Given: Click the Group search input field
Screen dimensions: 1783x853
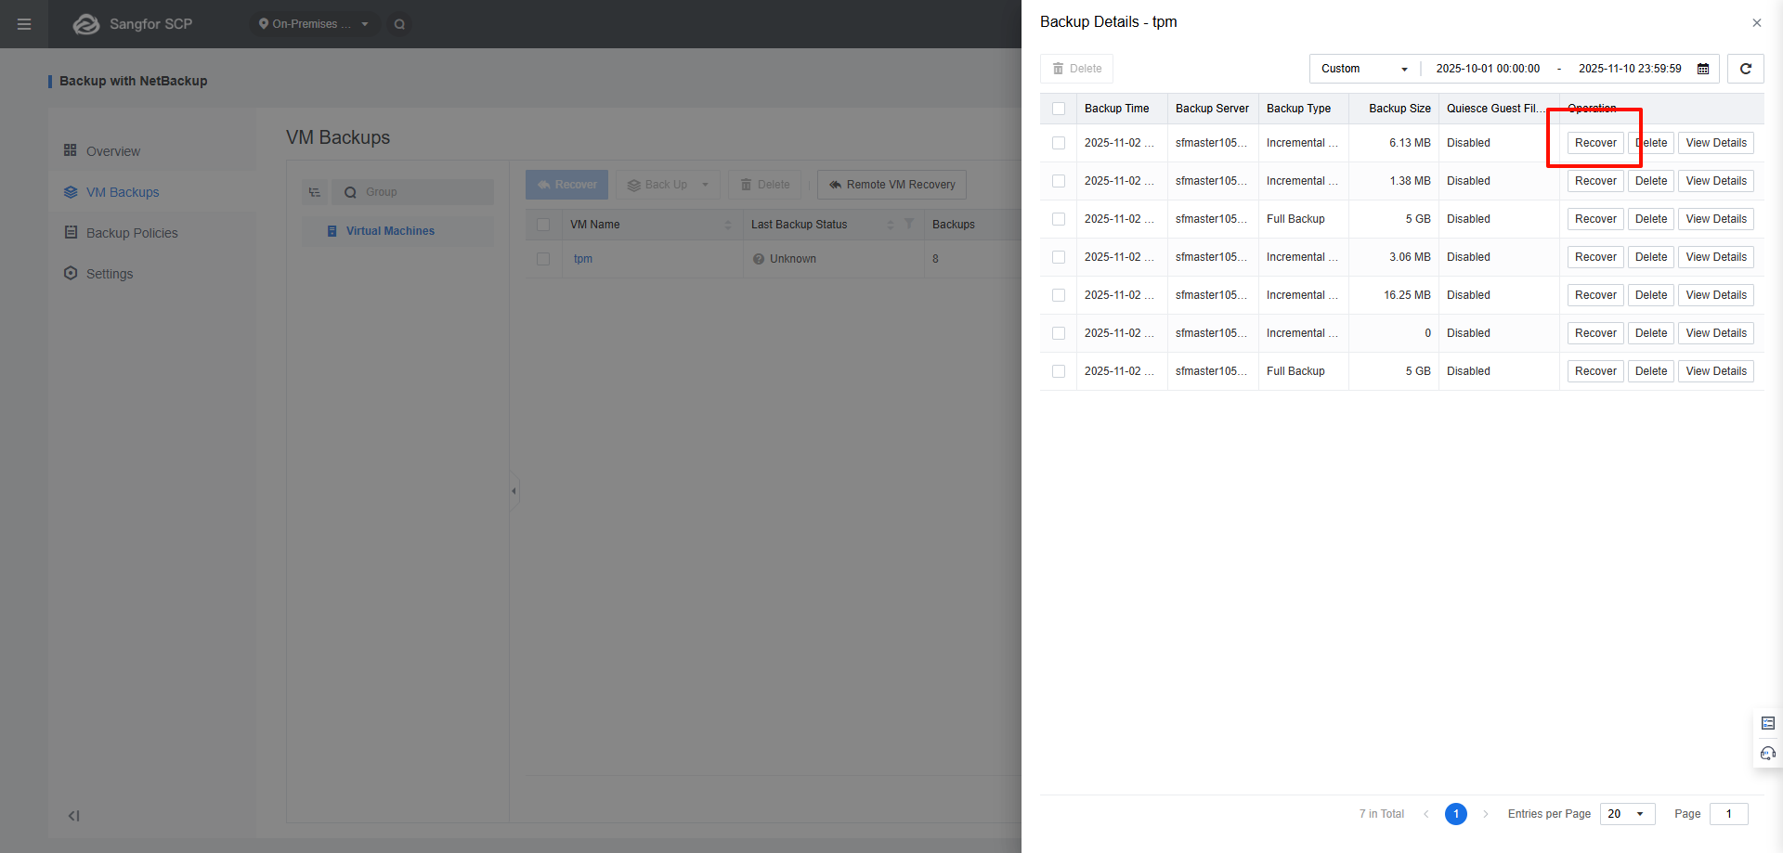Looking at the screenshot, I should [413, 192].
